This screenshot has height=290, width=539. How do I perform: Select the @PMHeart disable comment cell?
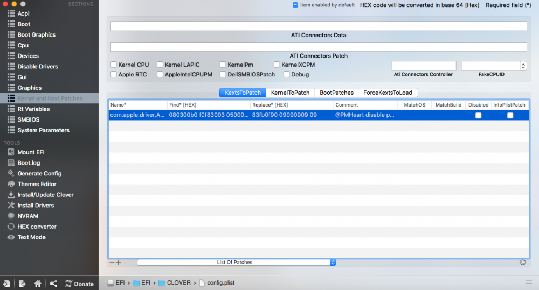365,115
